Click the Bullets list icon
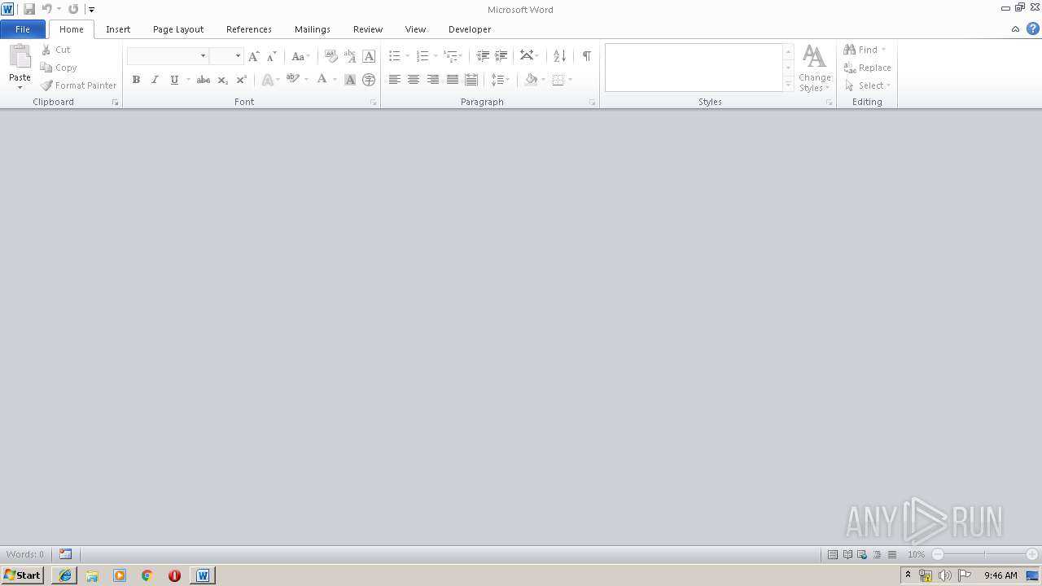The image size is (1042, 586). [x=394, y=56]
